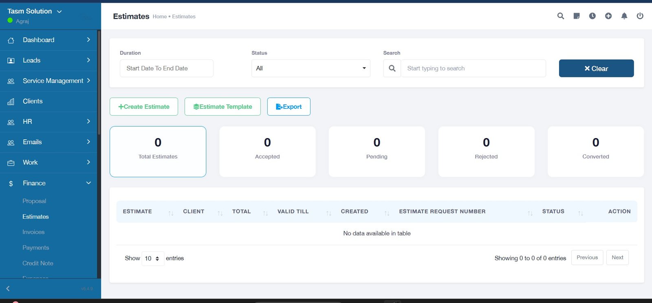Go to Clients in the sidebar

coord(33,101)
